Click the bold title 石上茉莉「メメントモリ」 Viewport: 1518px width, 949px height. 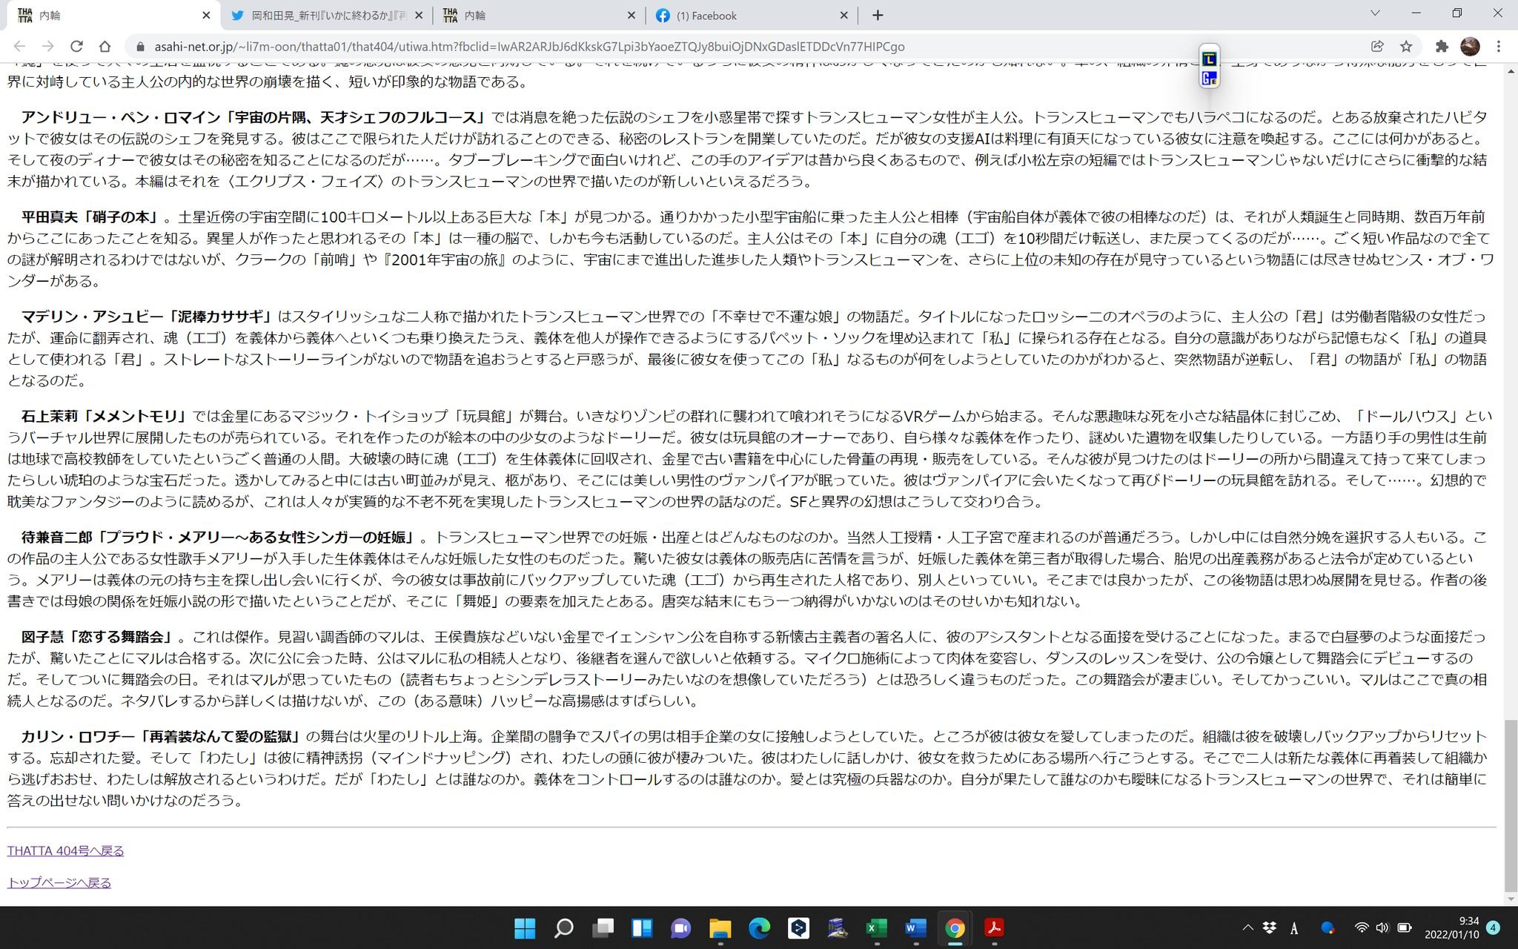[106, 417]
